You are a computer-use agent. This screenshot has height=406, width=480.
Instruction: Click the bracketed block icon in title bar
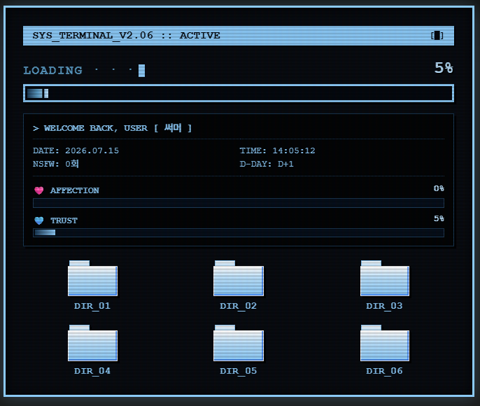[x=437, y=36]
